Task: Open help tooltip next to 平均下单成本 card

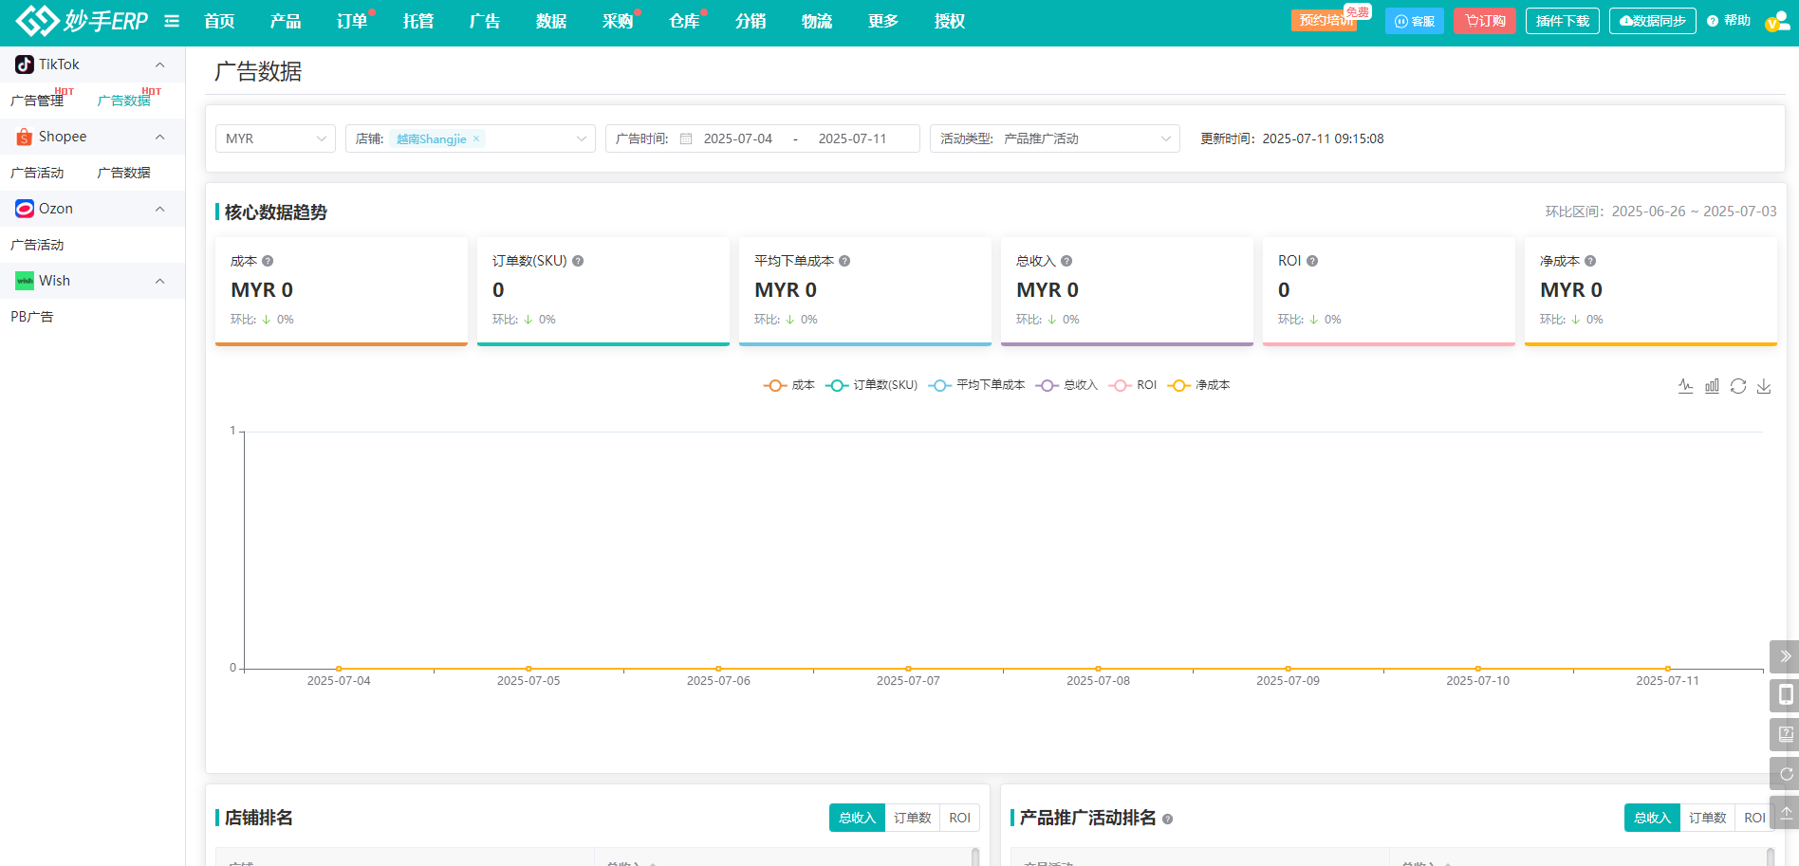Action: pos(844,261)
